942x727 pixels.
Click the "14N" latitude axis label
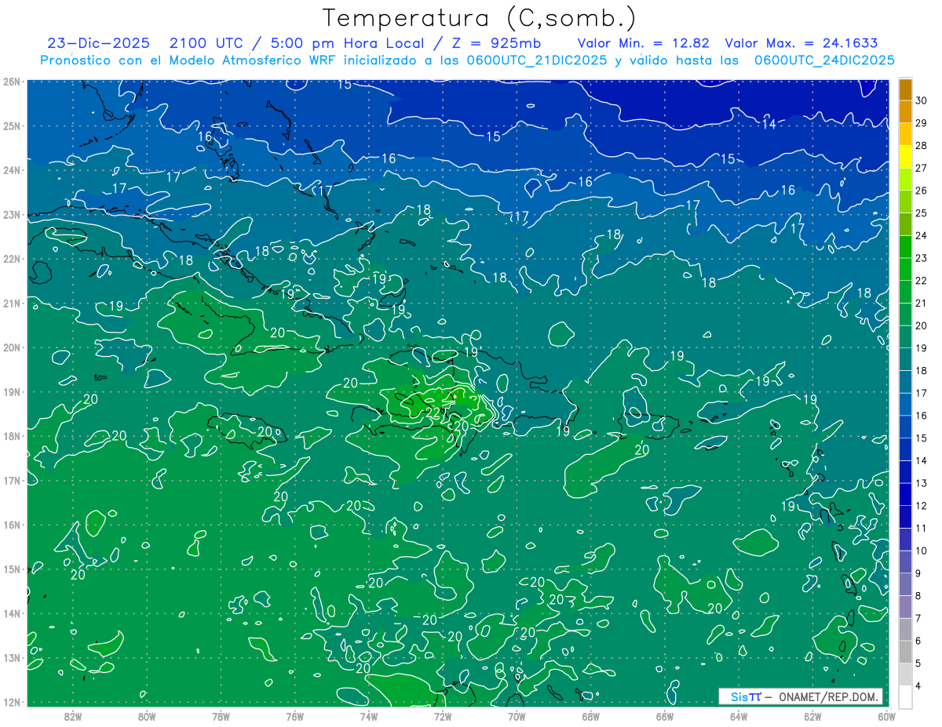tap(12, 613)
